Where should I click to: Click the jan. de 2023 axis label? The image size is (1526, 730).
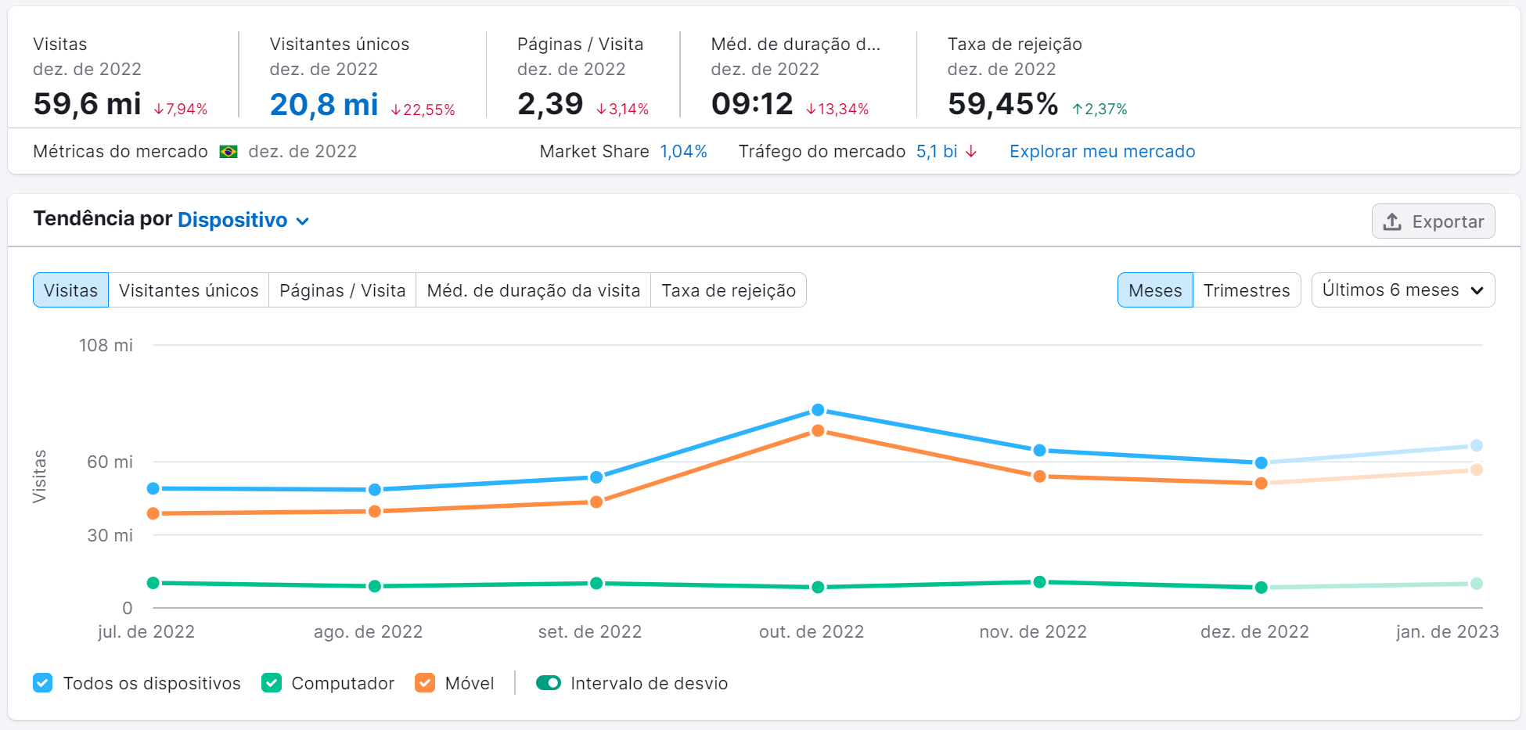click(x=1447, y=631)
